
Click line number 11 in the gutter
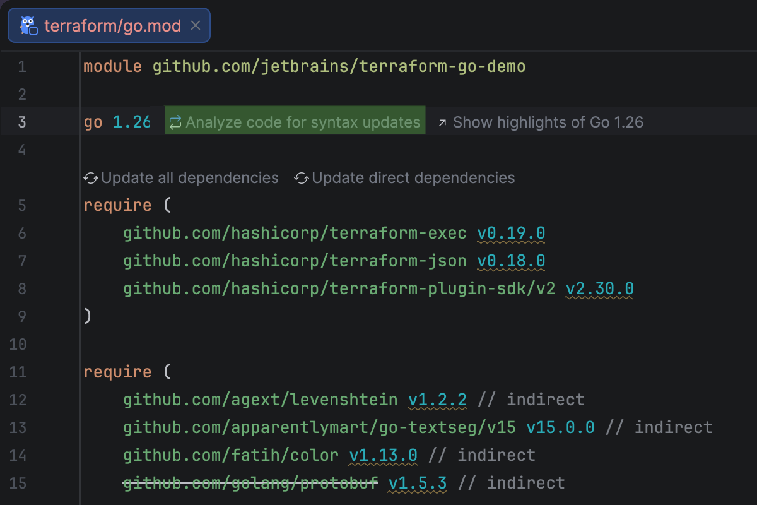coord(19,372)
